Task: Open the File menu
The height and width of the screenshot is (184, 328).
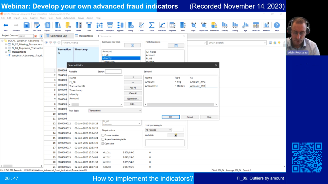Action: pos(3,18)
